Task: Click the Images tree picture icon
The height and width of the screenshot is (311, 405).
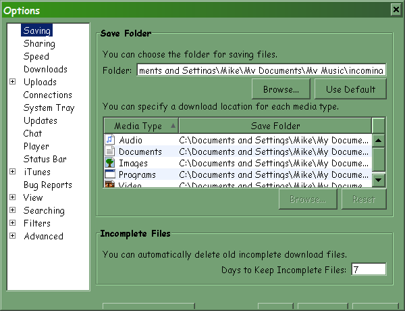Action: [110, 163]
